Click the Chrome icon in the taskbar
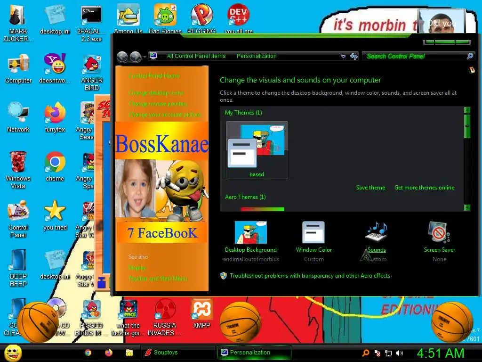The height and width of the screenshot is (362, 482). (88, 353)
